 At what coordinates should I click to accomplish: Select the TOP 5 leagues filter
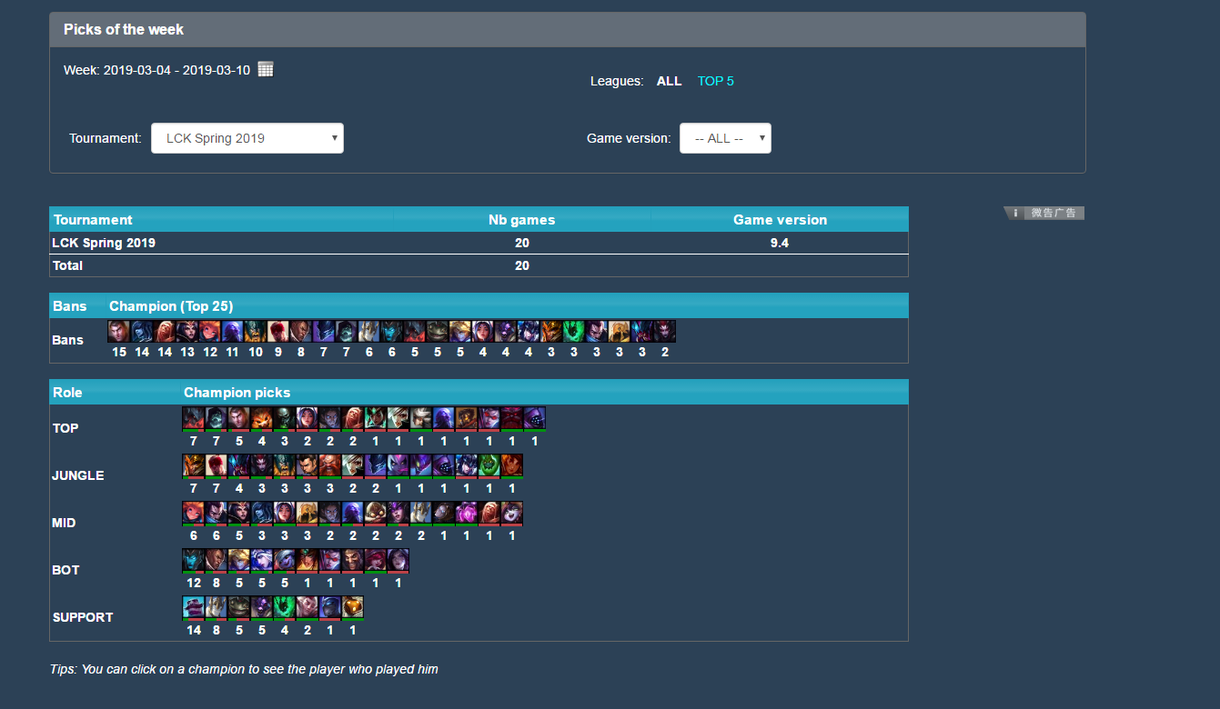point(716,81)
